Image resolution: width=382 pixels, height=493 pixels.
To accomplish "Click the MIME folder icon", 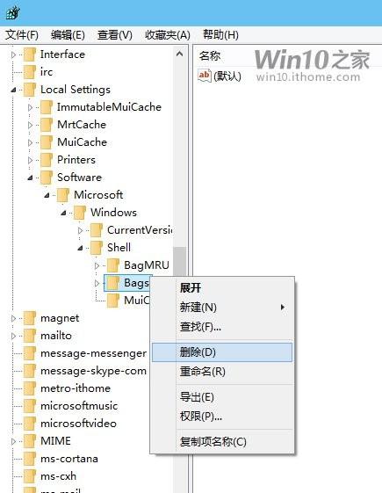I will (30, 441).
